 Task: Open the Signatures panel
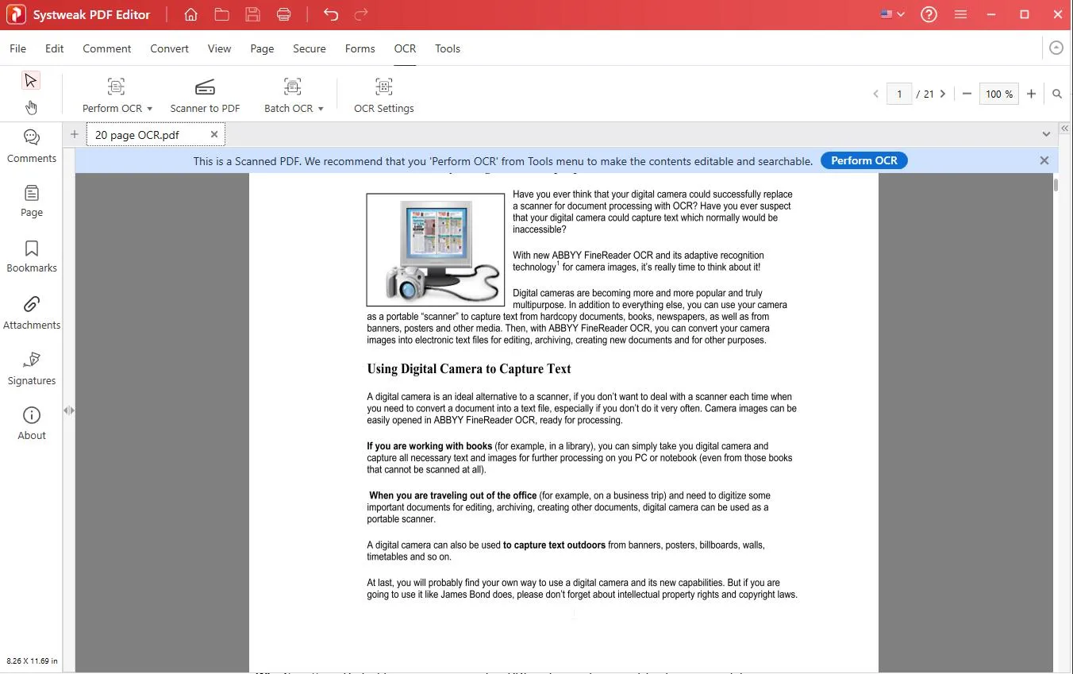point(32,368)
